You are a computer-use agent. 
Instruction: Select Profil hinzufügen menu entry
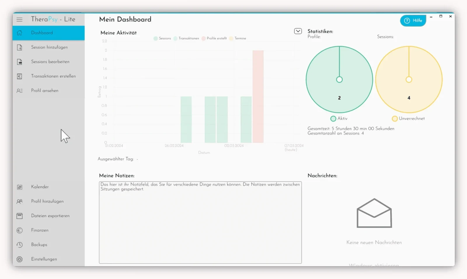click(x=48, y=201)
